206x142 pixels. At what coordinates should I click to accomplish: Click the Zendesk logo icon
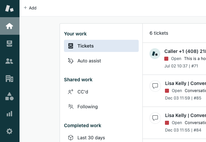coord(9,8)
